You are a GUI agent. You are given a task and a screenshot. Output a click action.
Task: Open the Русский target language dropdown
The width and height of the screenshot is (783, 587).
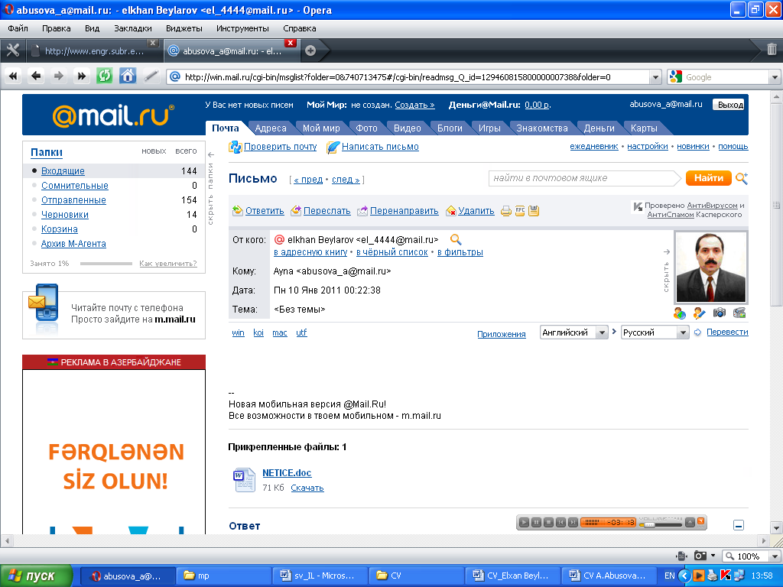(x=683, y=332)
